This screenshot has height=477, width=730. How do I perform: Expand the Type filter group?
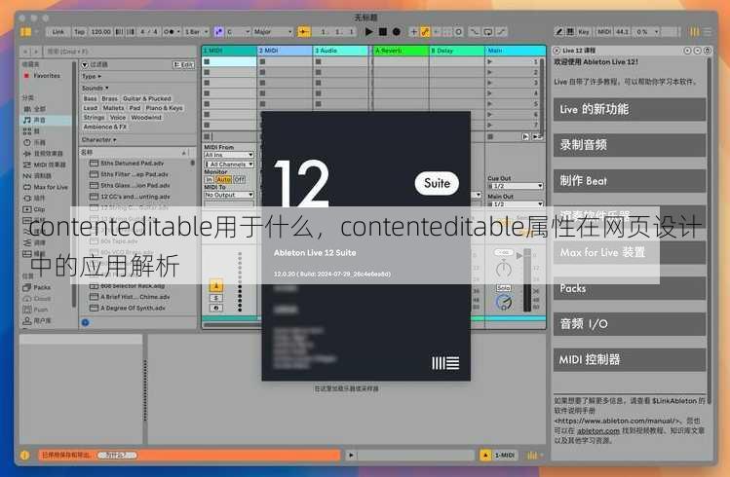coord(92,76)
